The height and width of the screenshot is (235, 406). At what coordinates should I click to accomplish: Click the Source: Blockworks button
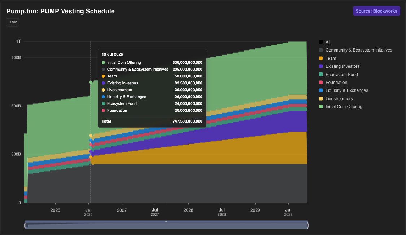pos(376,11)
